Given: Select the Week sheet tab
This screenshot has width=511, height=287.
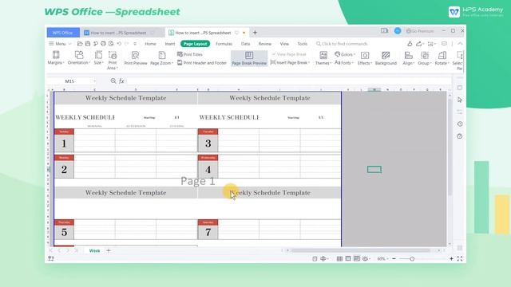Looking at the screenshot, I should coord(94,250).
